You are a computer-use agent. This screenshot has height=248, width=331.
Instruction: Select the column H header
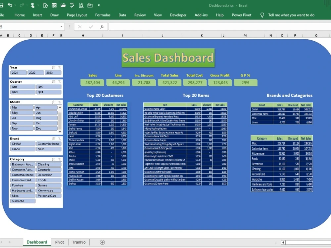(83, 36)
